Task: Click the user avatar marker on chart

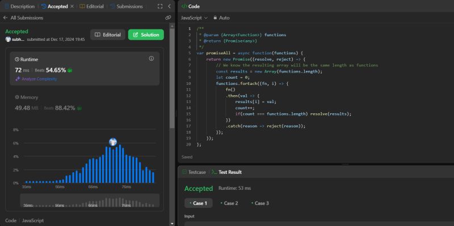Action: pyautogui.click(x=113, y=142)
